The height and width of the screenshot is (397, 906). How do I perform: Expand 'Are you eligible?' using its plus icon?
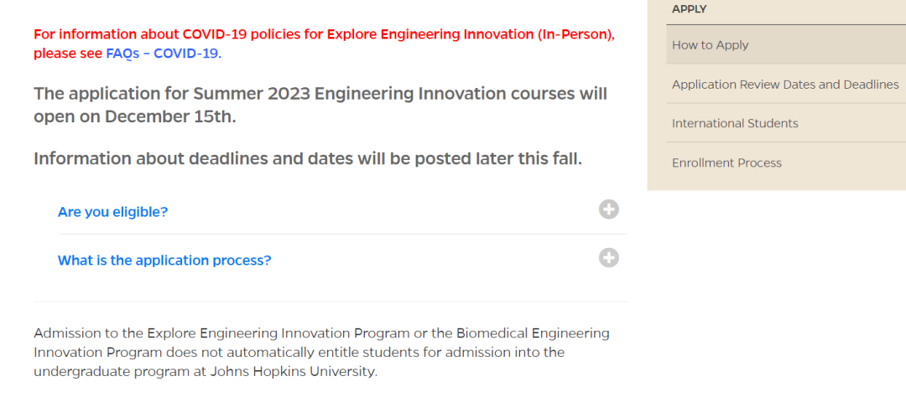click(608, 209)
